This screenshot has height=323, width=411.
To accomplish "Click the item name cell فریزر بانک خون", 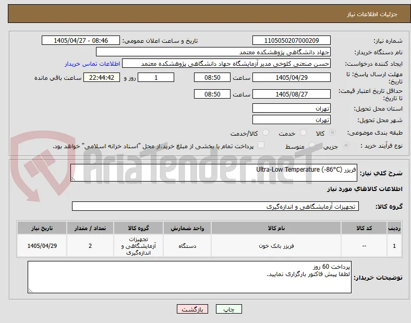I will [276, 246].
